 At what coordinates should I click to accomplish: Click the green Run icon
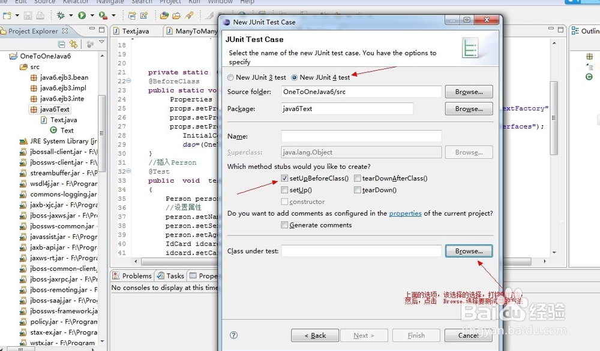pyautogui.click(x=82, y=16)
